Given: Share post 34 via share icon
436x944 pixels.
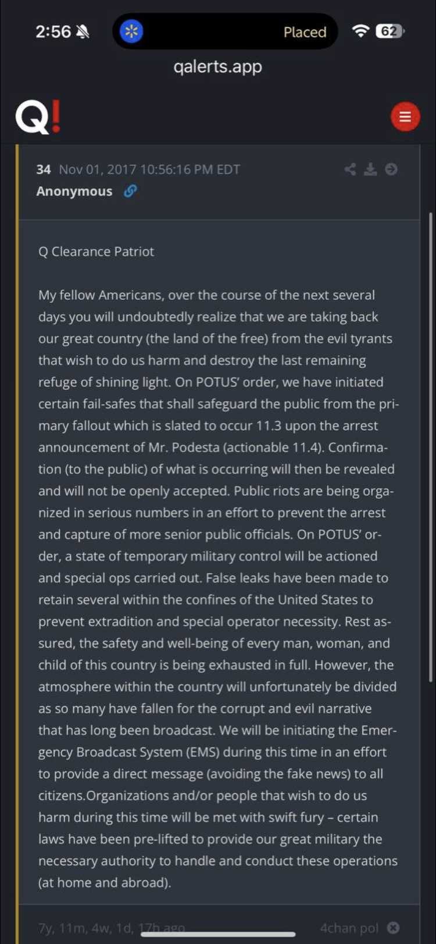Looking at the screenshot, I should [x=350, y=169].
